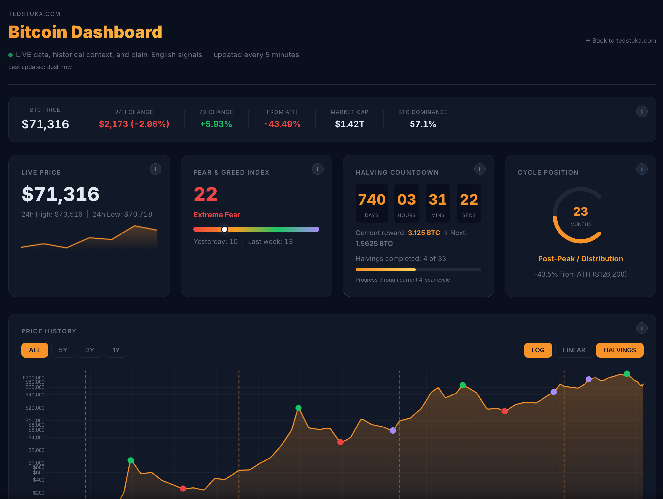This screenshot has width=663, height=499.
Task: Click the green 2021 peak marker on chart
Action: [x=463, y=385]
